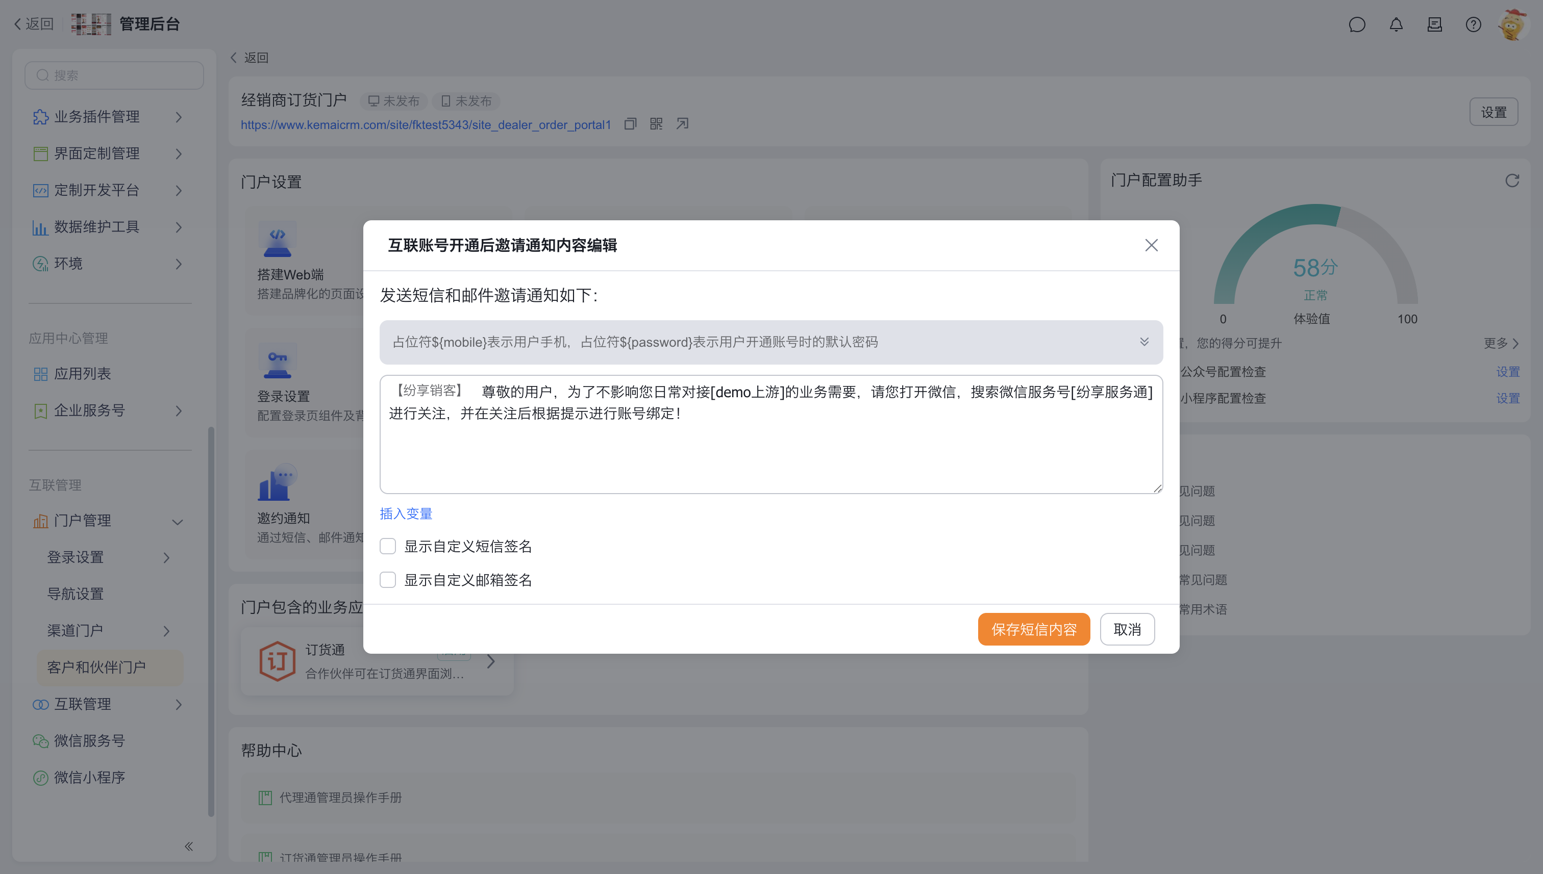Image resolution: width=1543 pixels, height=874 pixels.
Task: Refresh the portal config assistant
Action: coord(1512,181)
